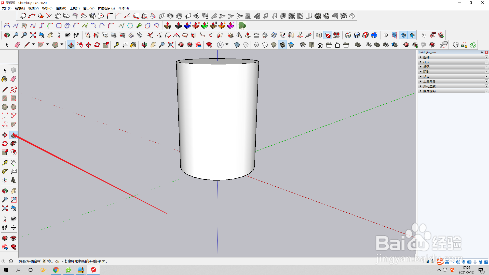Viewport: 489px width, 275px height.
Task: Click the status bar info icon
Action: [x=11, y=261]
